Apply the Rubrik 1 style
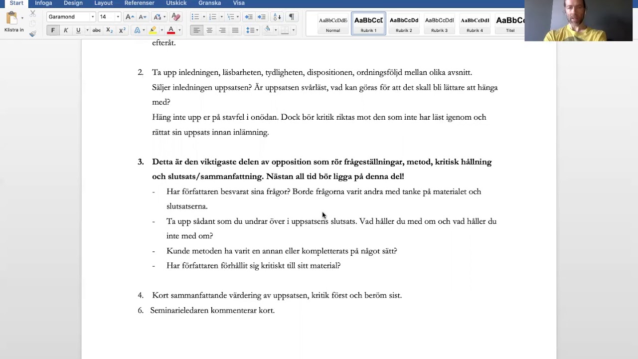 [368, 23]
